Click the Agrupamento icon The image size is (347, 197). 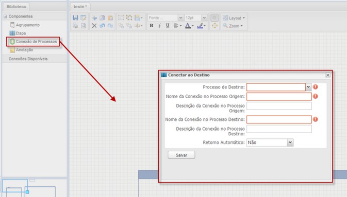[x=12, y=25]
